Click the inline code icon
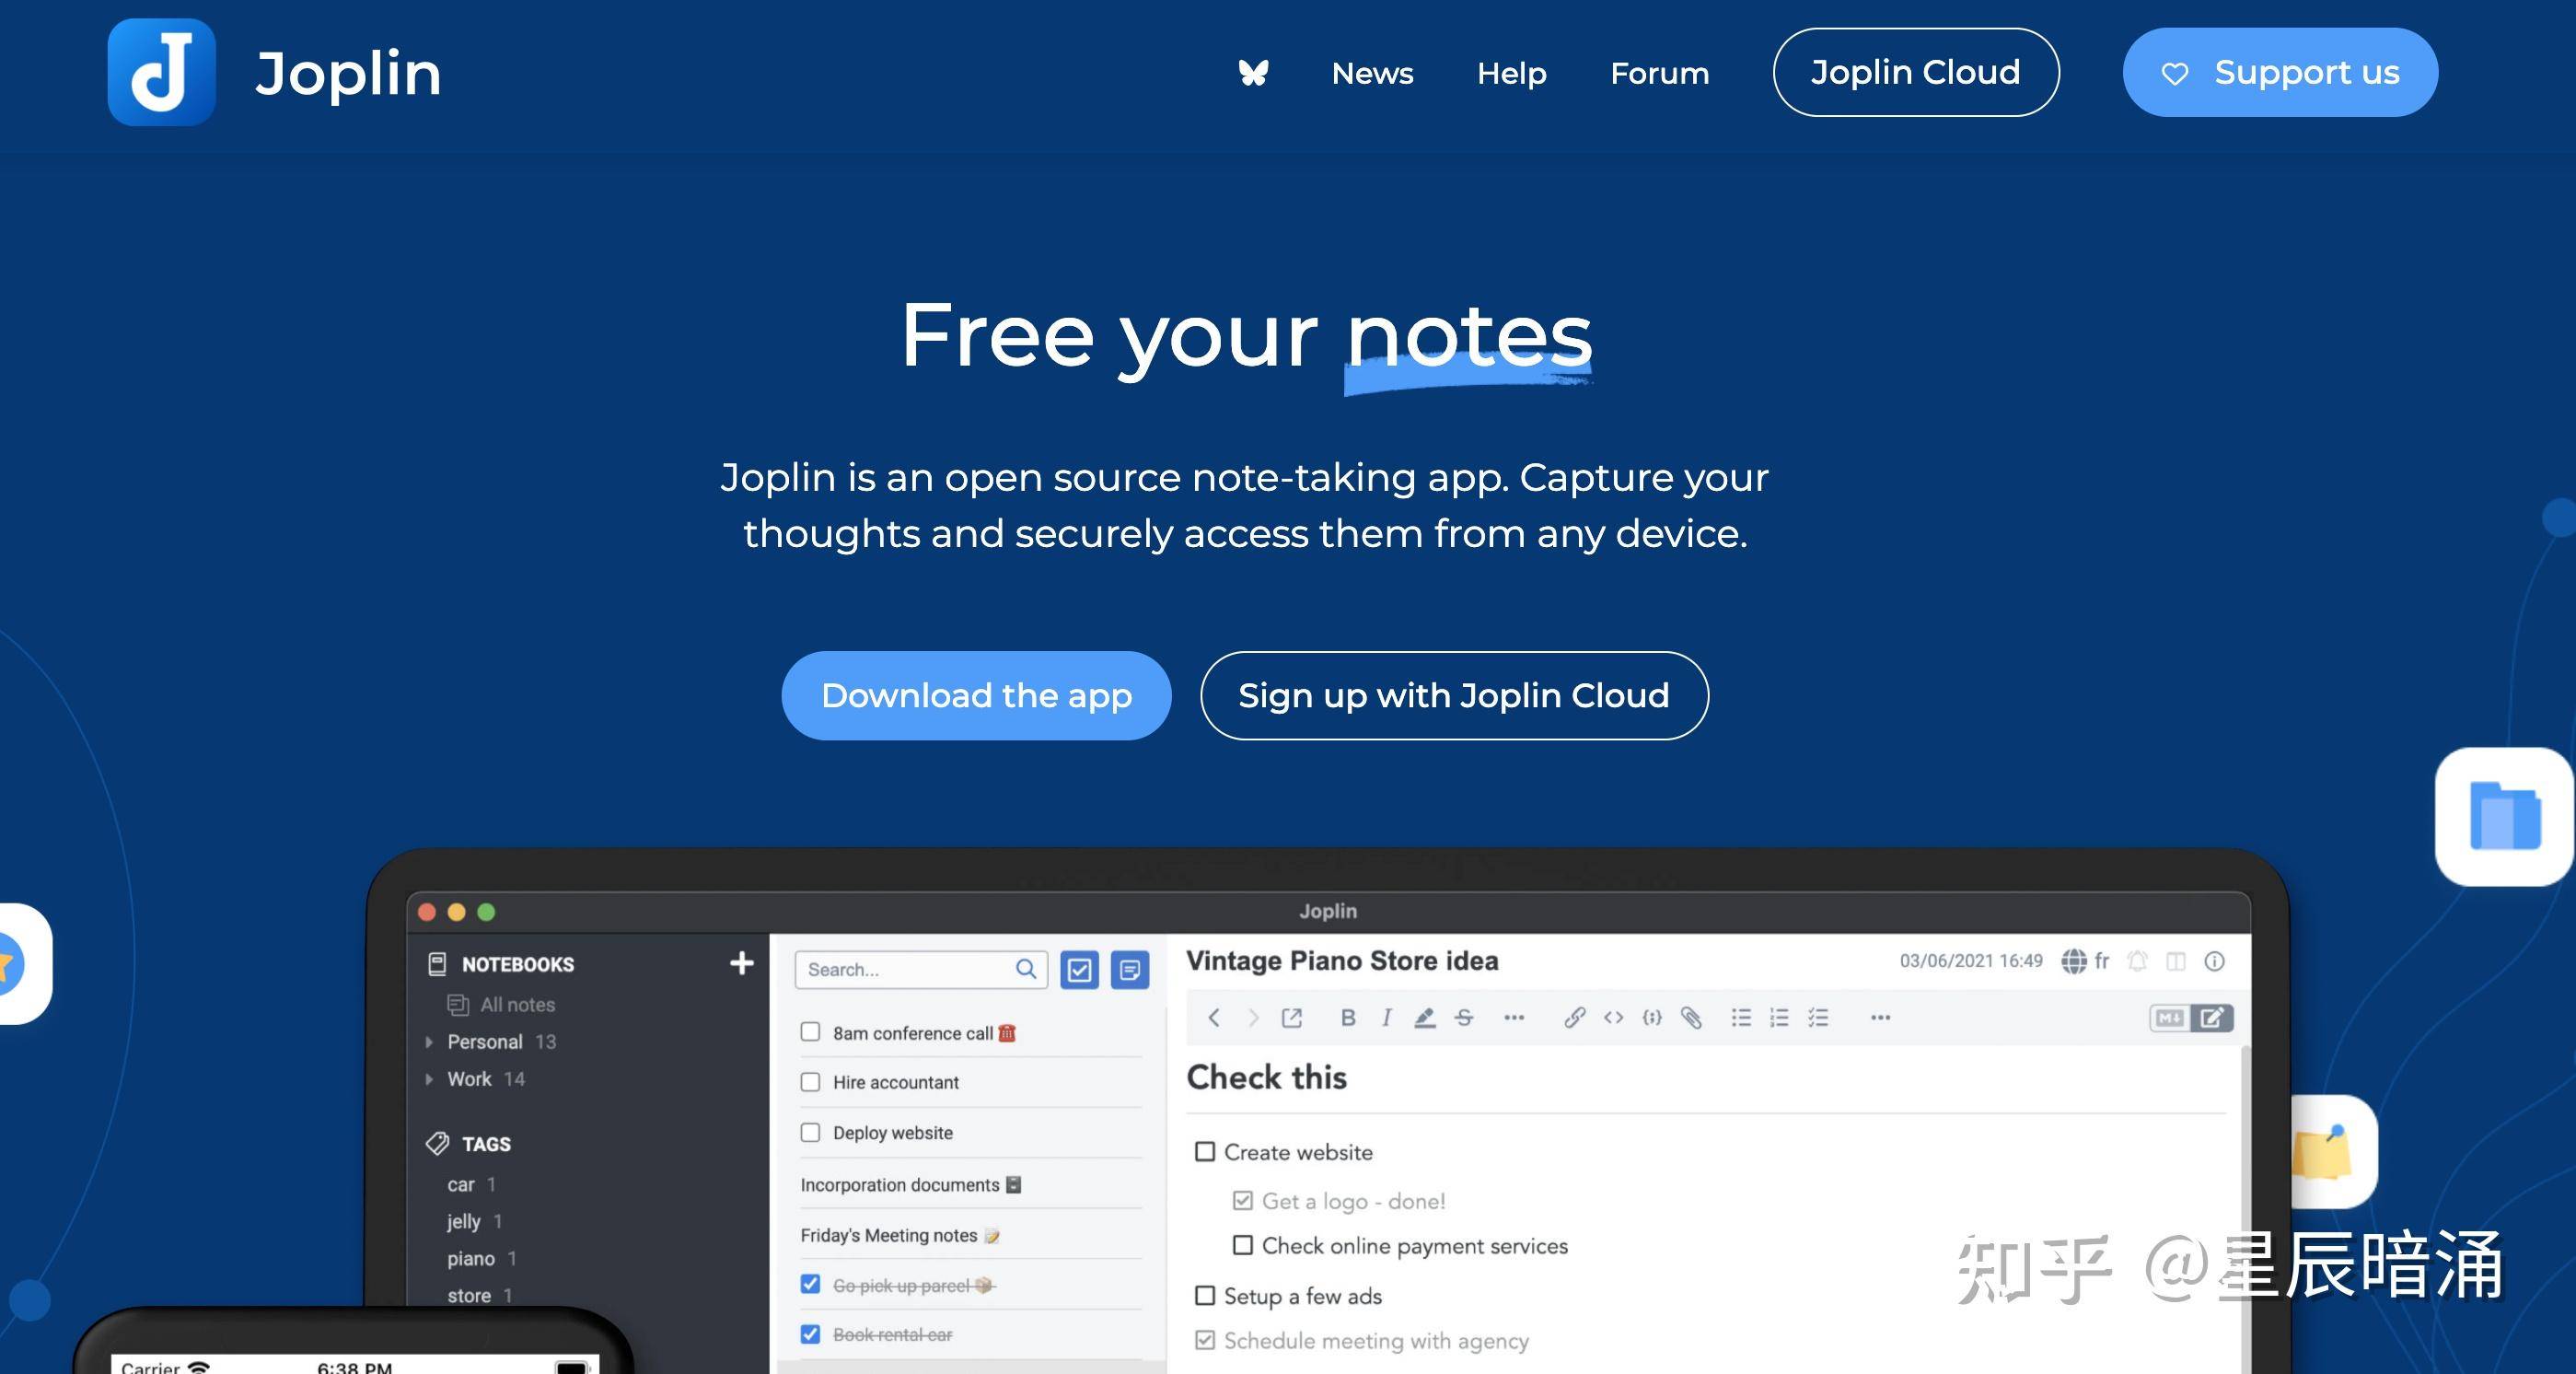This screenshot has width=2576, height=1374. [1613, 1018]
